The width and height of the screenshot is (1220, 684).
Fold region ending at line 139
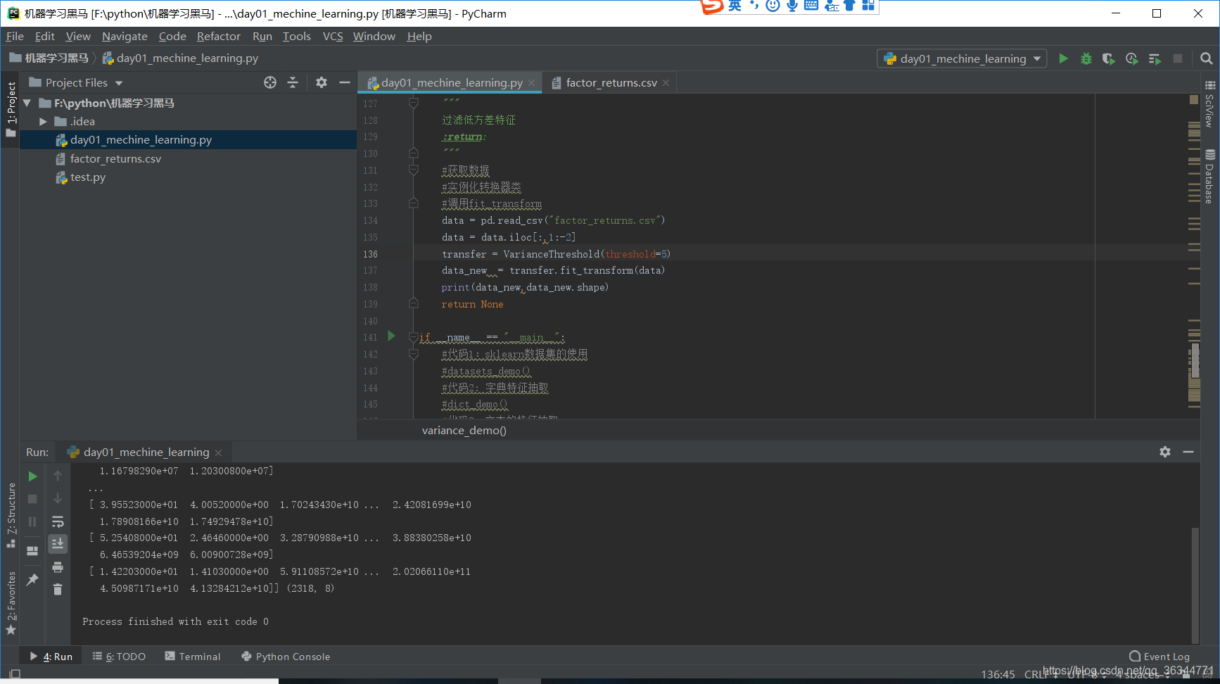click(414, 303)
